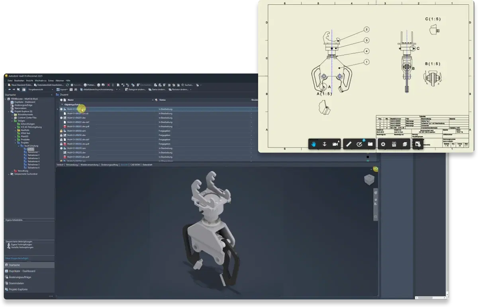Open the Aktionen menu
This screenshot has height=307, width=478.
[x=60, y=81]
